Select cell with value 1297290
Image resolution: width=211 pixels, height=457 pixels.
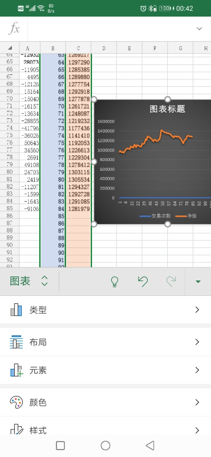pos(79,62)
